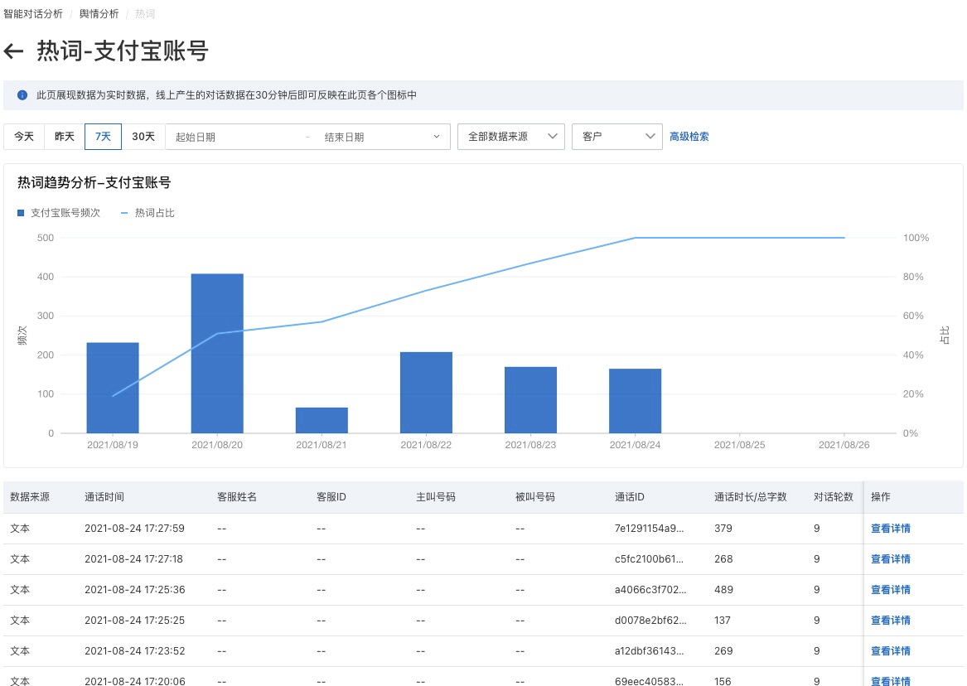
Task: Open 高级检索 advanced search link
Action: [689, 136]
